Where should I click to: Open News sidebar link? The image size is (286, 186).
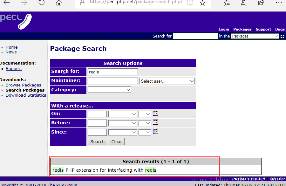click(11, 52)
